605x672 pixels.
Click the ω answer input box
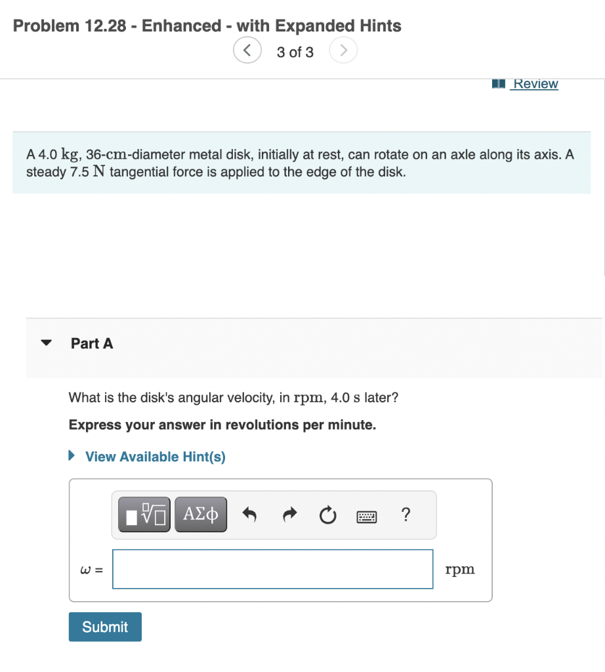click(x=272, y=569)
